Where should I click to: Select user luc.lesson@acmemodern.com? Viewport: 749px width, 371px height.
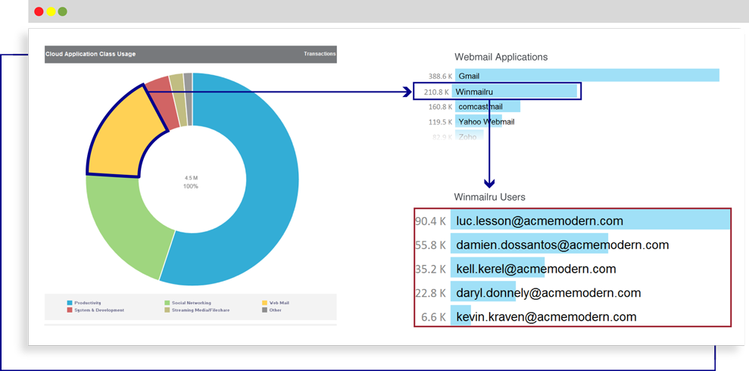pyautogui.click(x=591, y=221)
